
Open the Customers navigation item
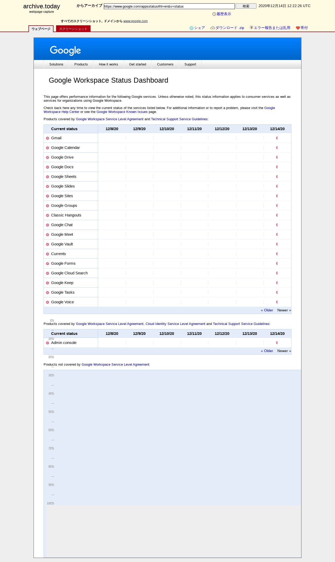pyautogui.click(x=165, y=64)
